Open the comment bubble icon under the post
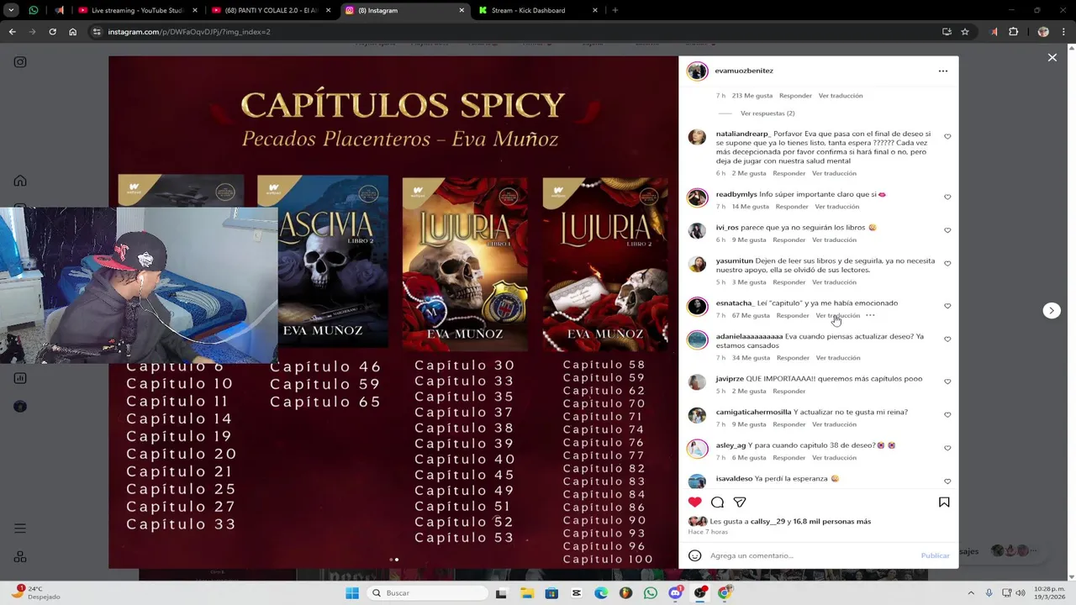Screen dimensions: 1076x605 tap(717, 502)
